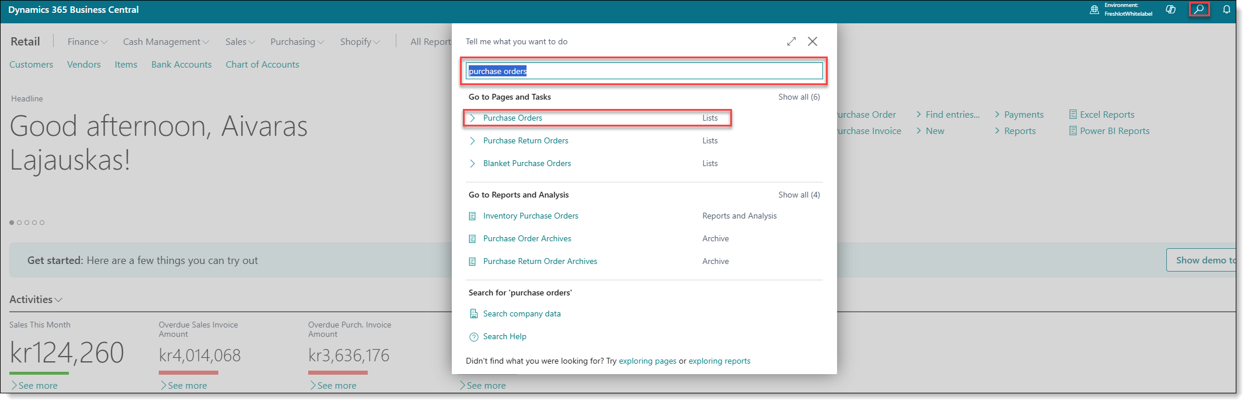Click the Show demo tours button
Screen dimensions: 1248x405
click(1201, 260)
